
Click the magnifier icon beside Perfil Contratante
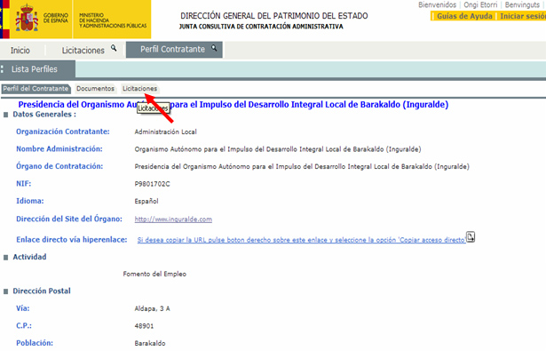click(214, 48)
